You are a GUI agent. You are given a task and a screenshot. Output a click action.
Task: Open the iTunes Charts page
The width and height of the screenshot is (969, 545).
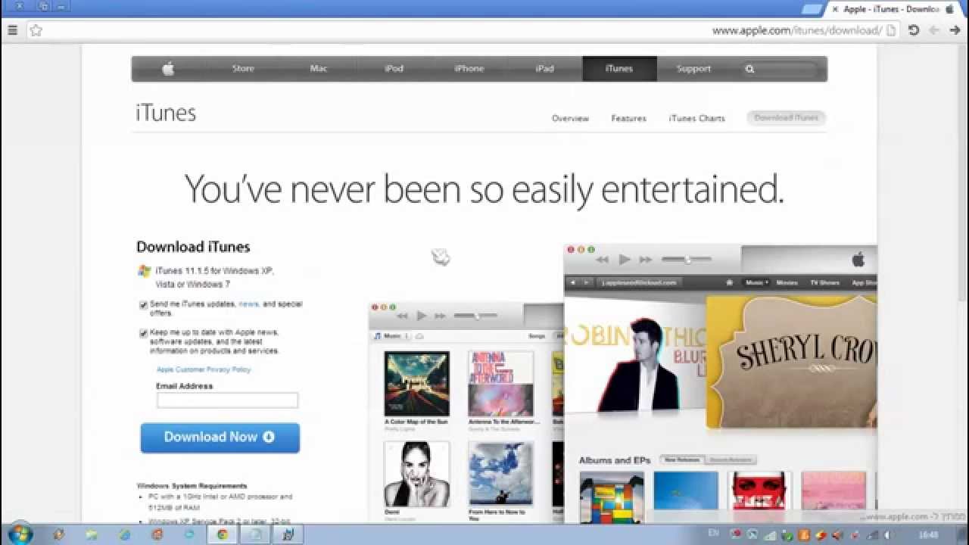click(x=696, y=118)
